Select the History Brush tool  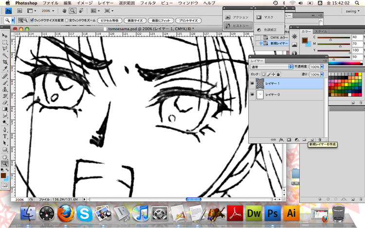[x=5, y=96]
